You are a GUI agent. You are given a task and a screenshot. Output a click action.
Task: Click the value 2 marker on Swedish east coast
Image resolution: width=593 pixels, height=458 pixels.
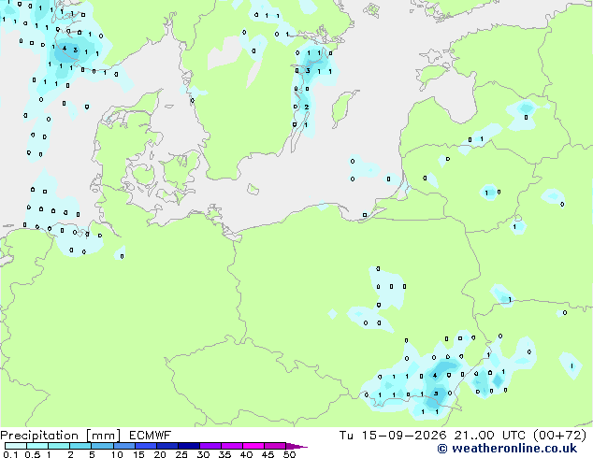point(307,107)
